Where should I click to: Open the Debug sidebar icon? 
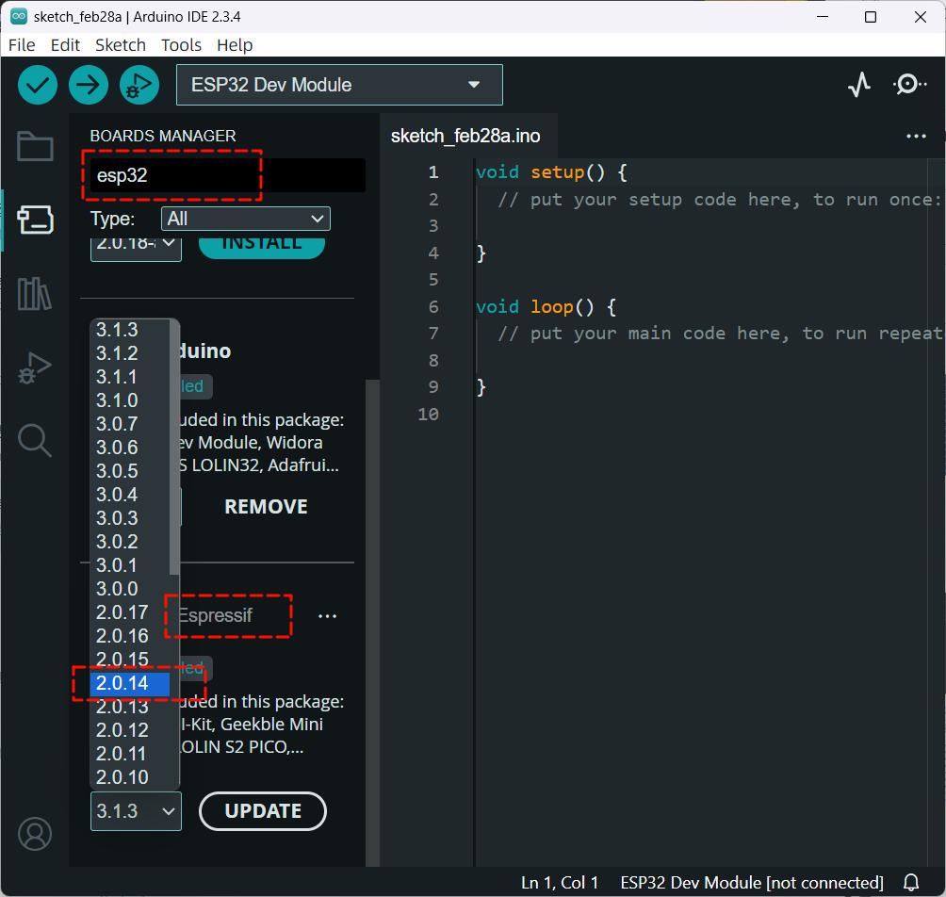coord(35,367)
